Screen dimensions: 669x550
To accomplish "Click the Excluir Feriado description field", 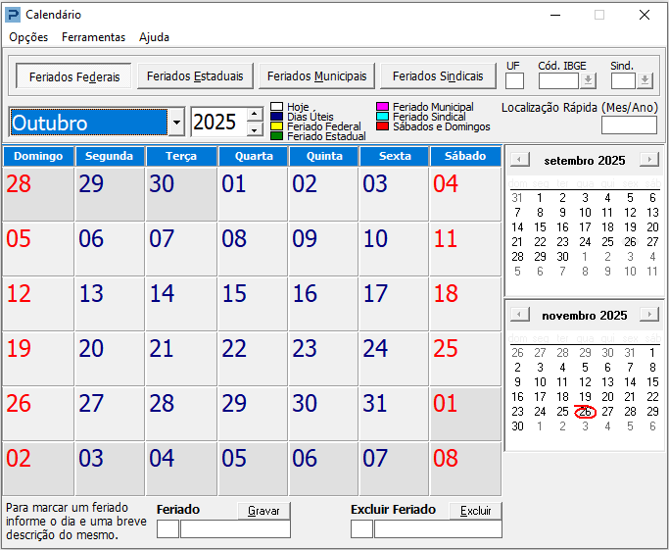I will point(438,529).
